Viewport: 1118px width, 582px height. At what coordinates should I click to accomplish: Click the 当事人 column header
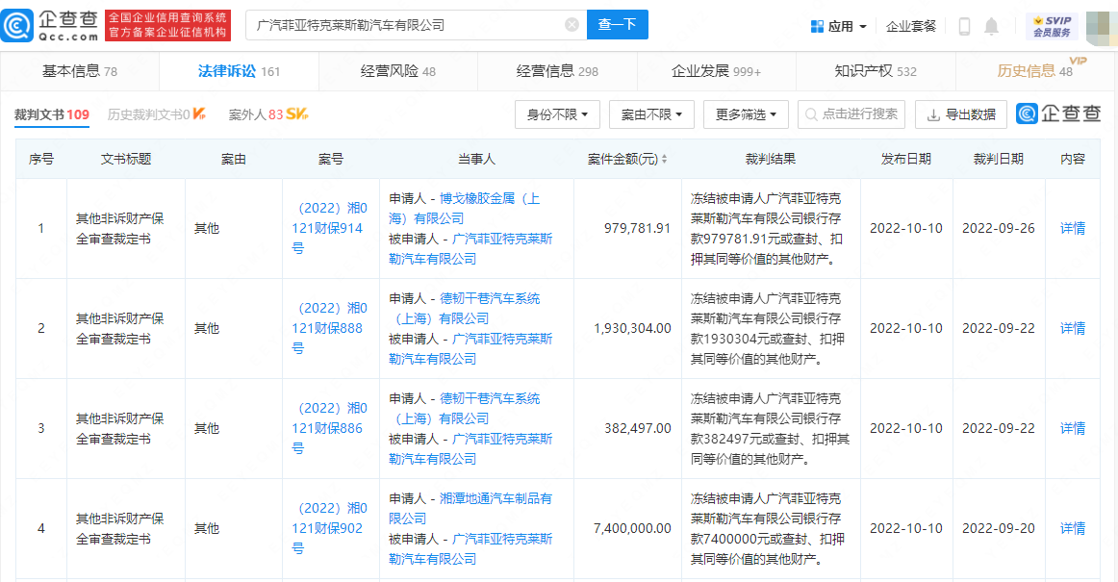tap(476, 159)
